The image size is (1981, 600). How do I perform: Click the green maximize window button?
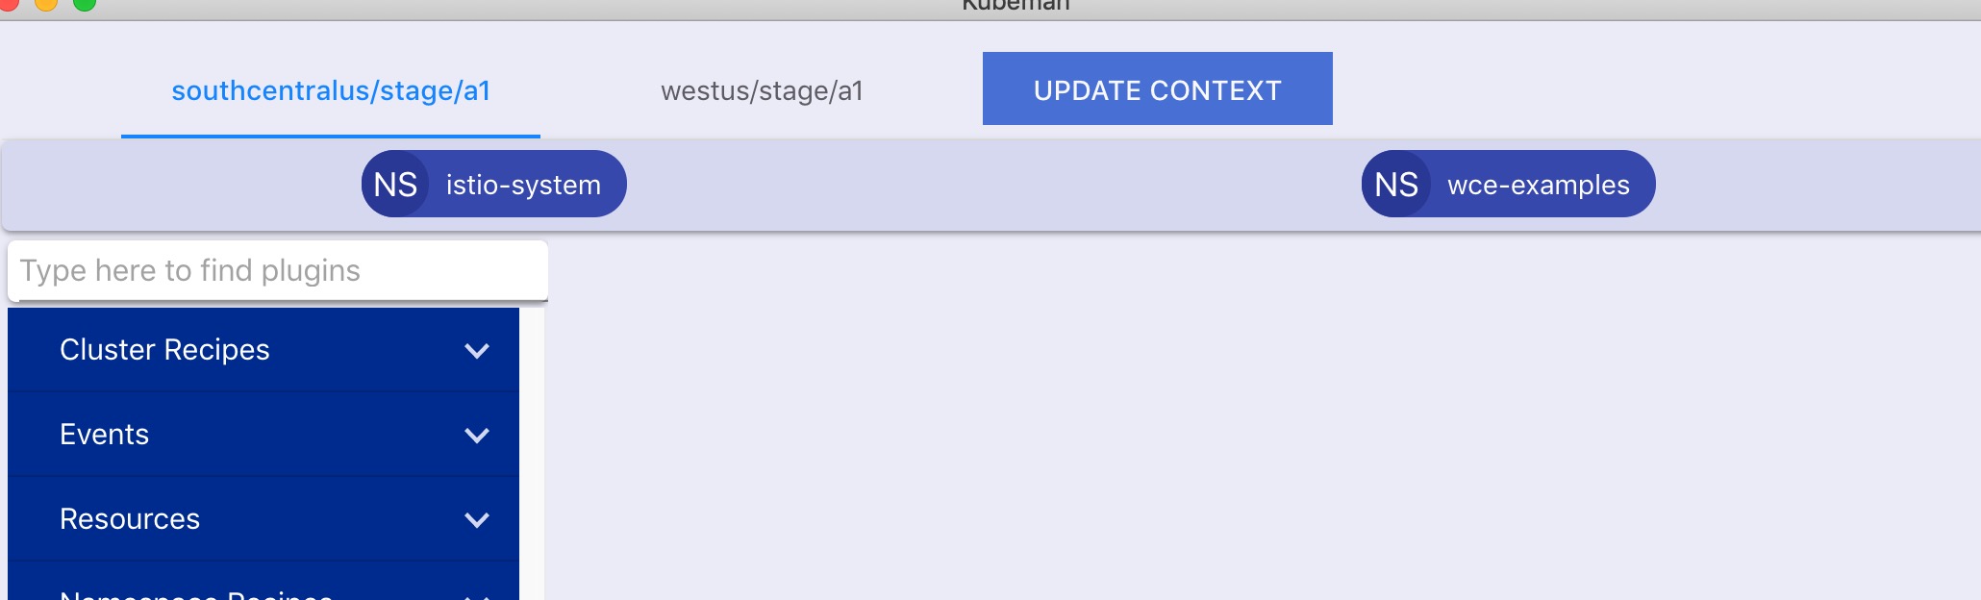85,4
